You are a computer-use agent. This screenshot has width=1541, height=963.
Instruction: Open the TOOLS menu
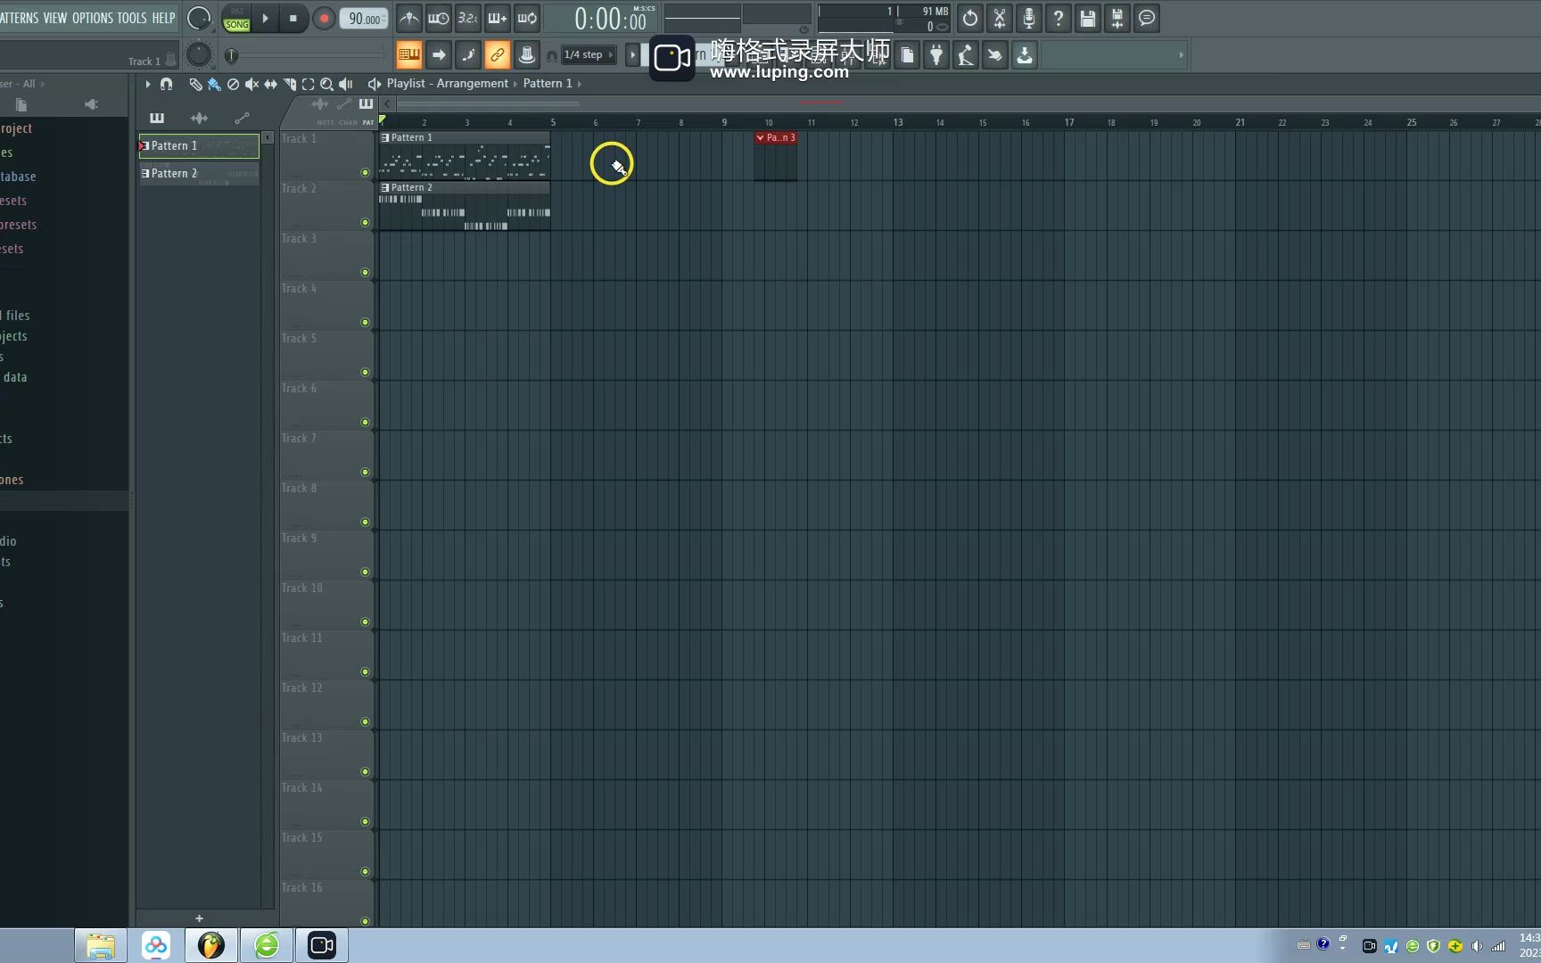pos(132,18)
